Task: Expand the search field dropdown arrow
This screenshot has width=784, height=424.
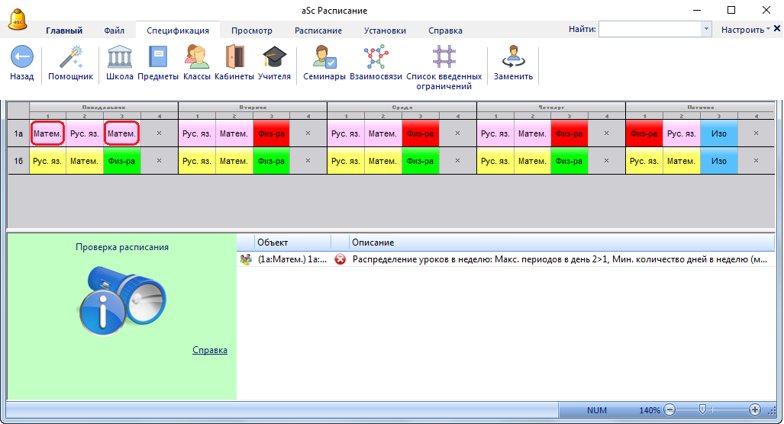Action: click(706, 30)
